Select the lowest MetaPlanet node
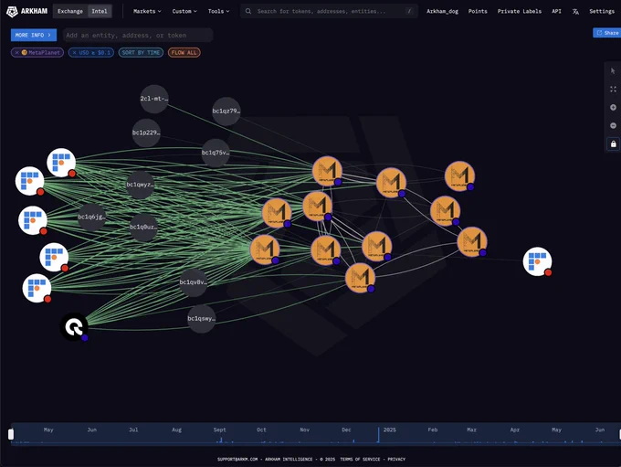 pos(360,278)
